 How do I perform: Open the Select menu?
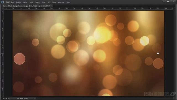37,2
